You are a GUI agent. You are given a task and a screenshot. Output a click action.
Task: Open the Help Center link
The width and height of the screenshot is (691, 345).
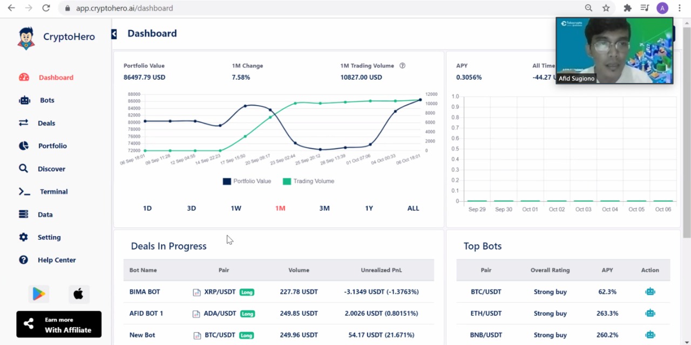[x=57, y=260]
